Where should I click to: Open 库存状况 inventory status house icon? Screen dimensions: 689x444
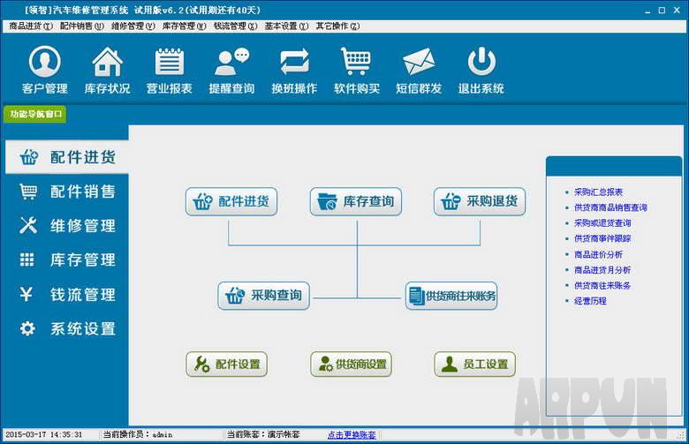(x=107, y=71)
